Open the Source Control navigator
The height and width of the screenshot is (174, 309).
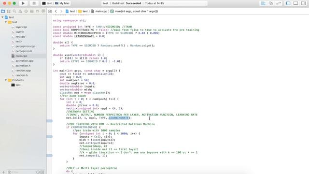[x=9, y=11]
